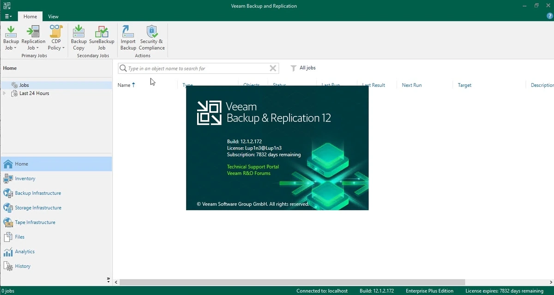Open Security & Compliance analyzer
The image size is (554, 295).
click(151, 38)
